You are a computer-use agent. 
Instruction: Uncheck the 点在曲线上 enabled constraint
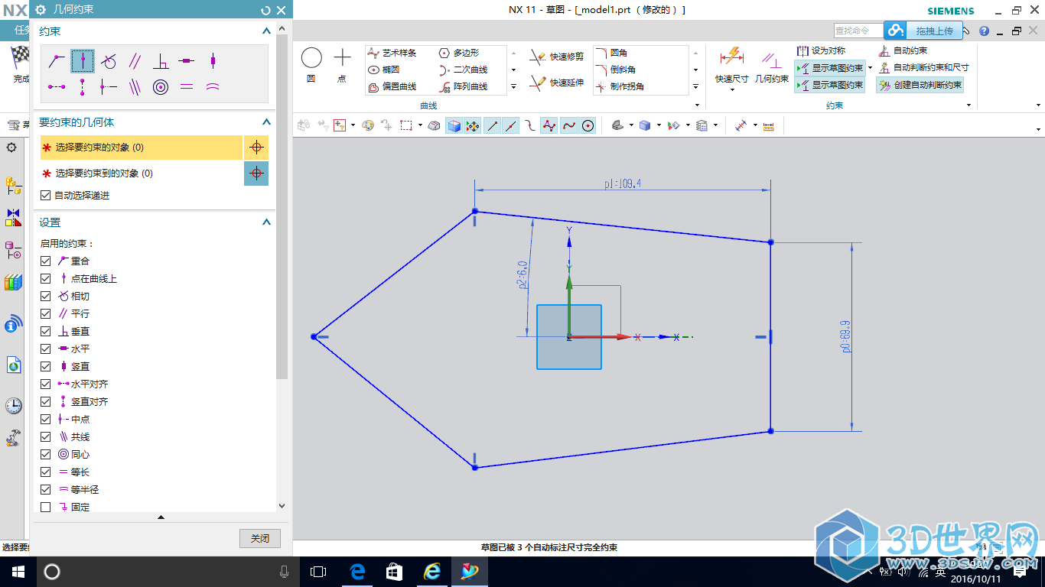(x=45, y=278)
